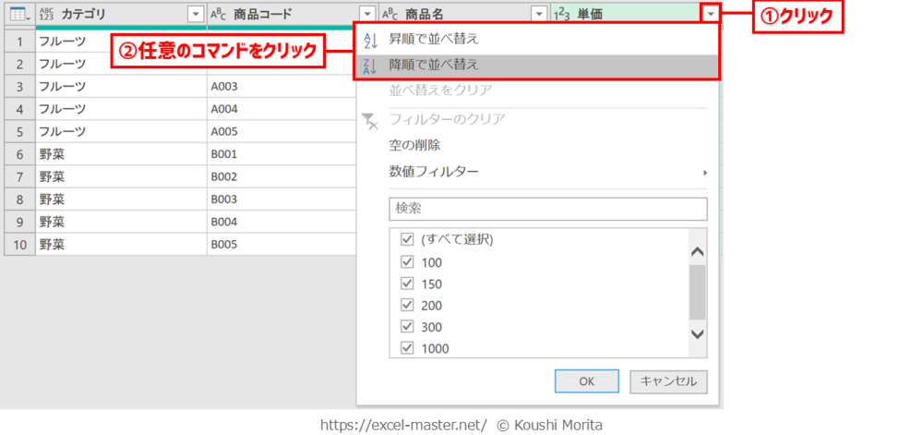Click the 検索 search field
Viewport: 923px width, 435px height.
[547, 209]
